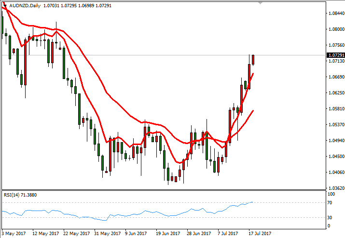Click the 9 Jun 2017 date label
The image size is (345, 238).
(x=136, y=233)
